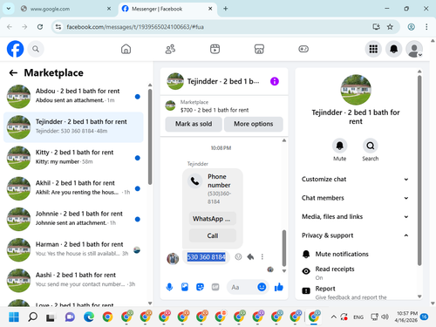Send a thumbs-up like
This screenshot has width=436, height=327.
click(x=279, y=287)
